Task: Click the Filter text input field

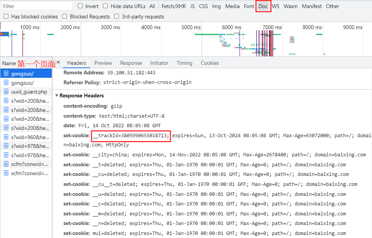Action: click(37, 6)
